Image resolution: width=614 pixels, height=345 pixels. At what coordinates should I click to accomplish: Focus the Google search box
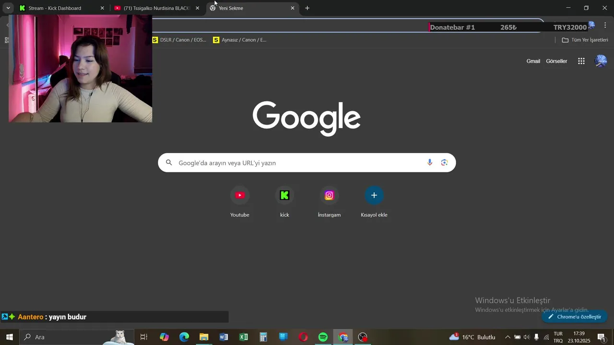[x=307, y=163]
